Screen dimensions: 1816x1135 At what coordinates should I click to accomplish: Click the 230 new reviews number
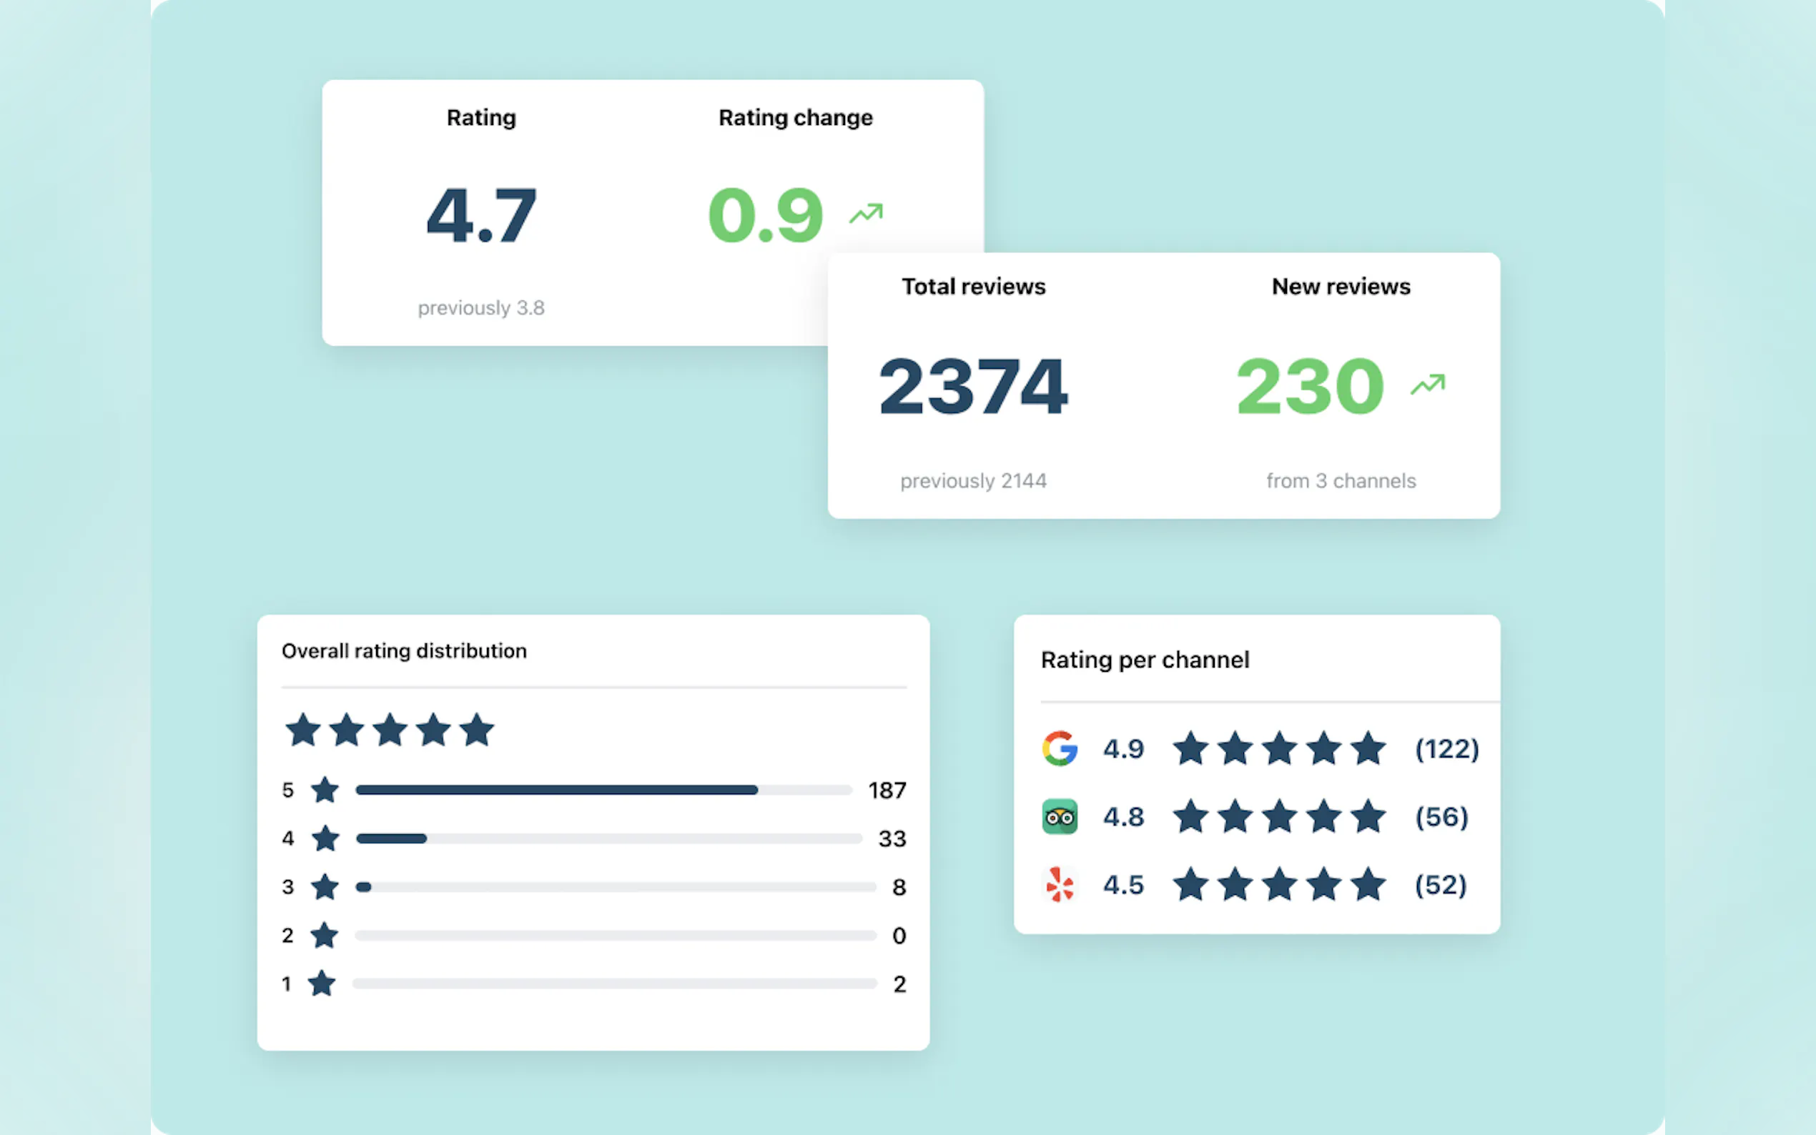tap(1310, 387)
